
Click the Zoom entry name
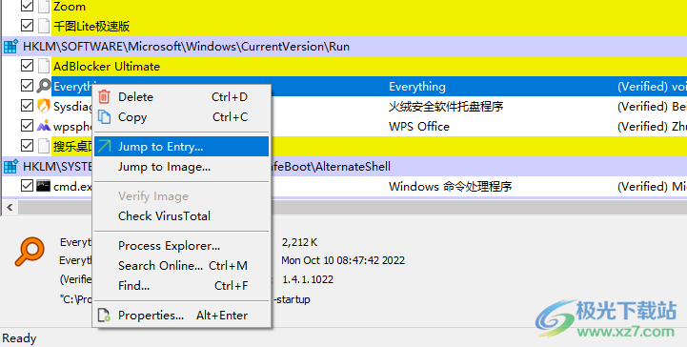click(70, 7)
